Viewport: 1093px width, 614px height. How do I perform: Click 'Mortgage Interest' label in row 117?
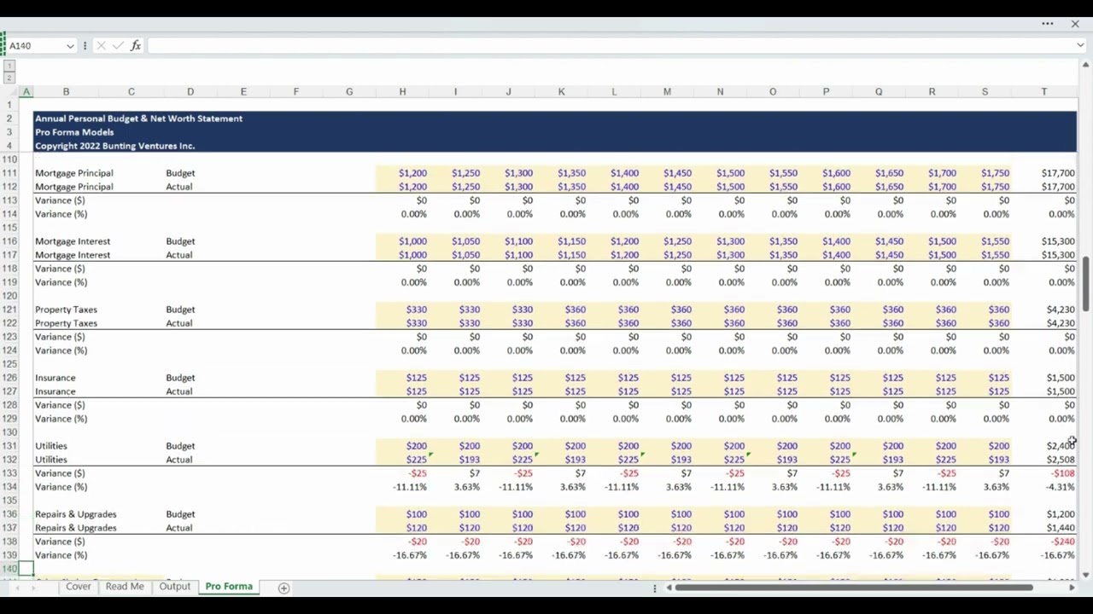pos(73,255)
